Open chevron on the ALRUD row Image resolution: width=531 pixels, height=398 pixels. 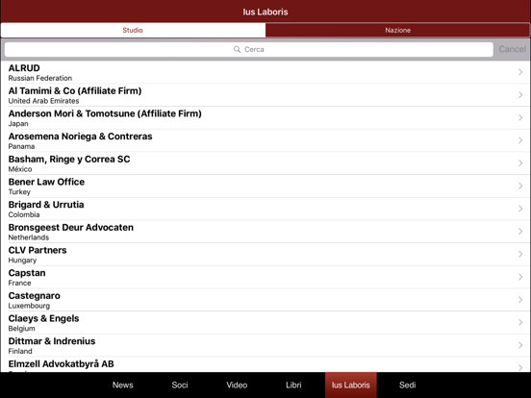520,72
